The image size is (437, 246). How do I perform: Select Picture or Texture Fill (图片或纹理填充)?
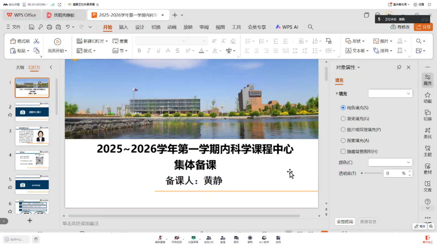(343, 130)
